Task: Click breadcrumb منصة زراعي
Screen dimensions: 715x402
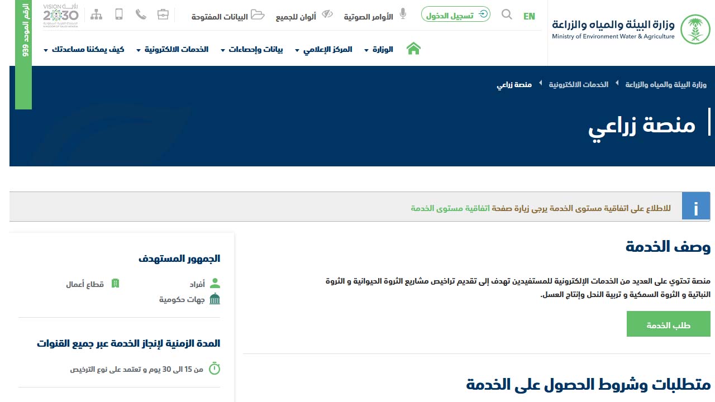Action: (x=514, y=85)
